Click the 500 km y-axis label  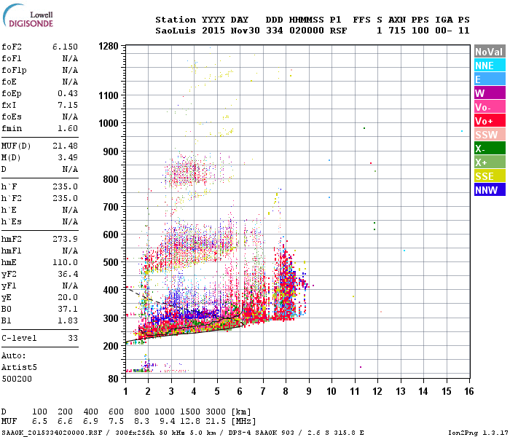(x=111, y=262)
